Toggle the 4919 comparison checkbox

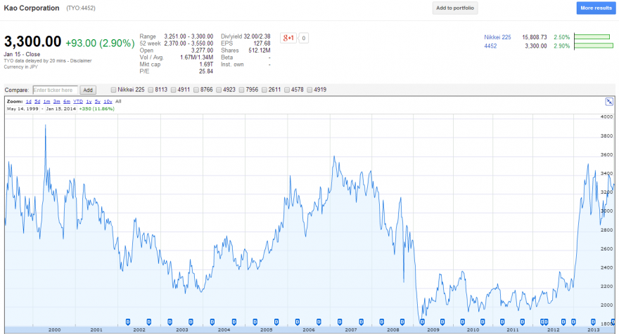(309, 90)
